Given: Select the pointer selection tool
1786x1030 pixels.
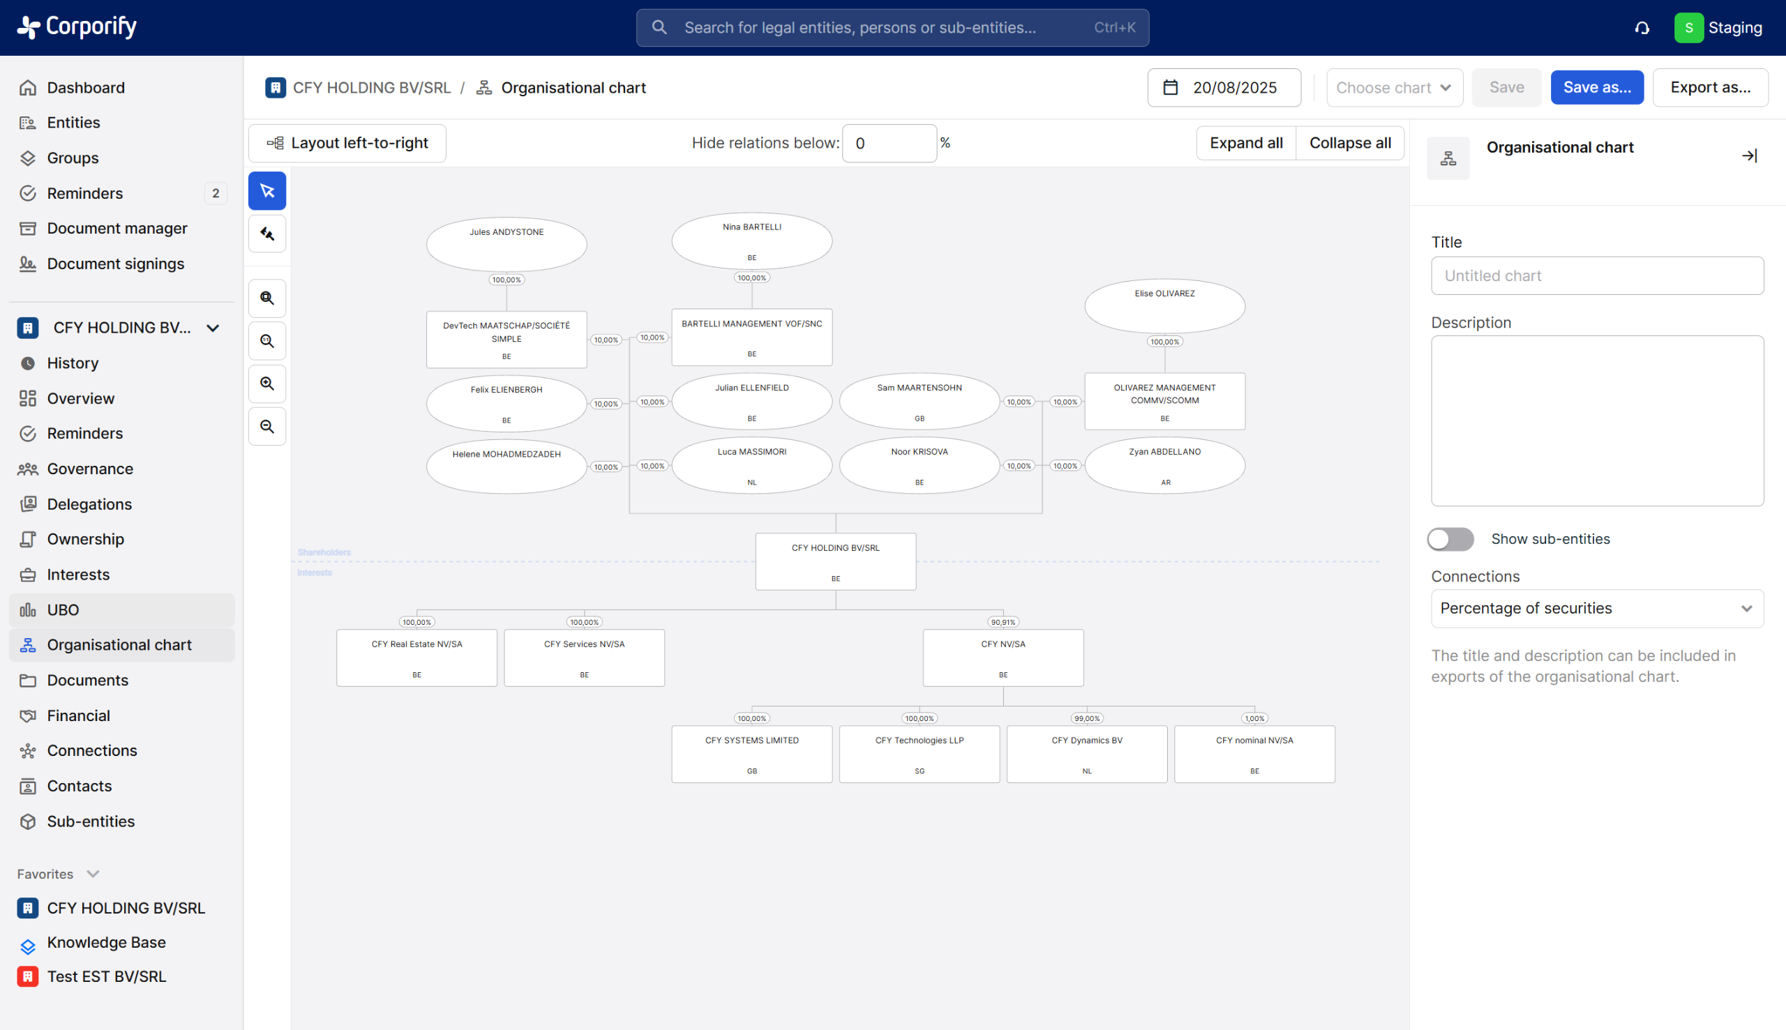Looking at the screenshot, I should pos(267,191).
